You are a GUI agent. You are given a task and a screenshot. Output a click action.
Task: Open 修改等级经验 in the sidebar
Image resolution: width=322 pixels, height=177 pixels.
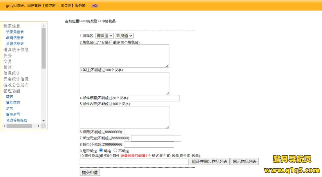(x=17, y=120)
